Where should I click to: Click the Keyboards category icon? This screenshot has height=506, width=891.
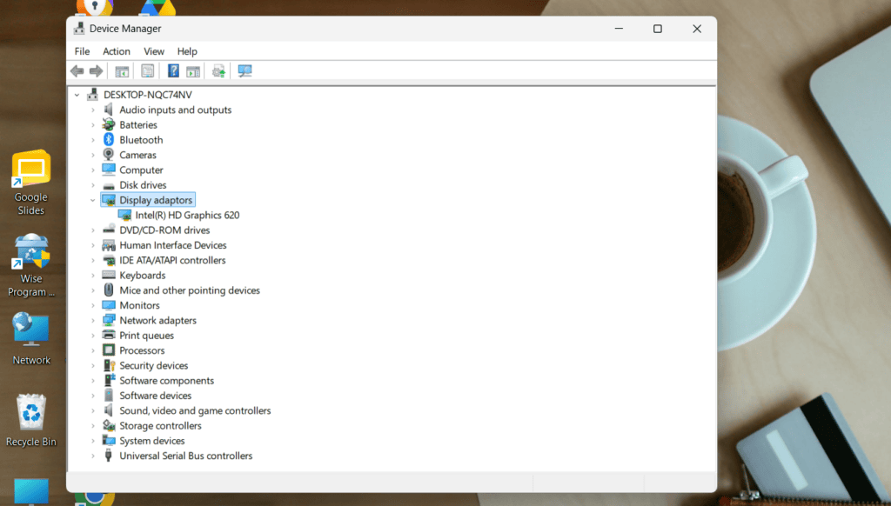(x=109, y=275)
